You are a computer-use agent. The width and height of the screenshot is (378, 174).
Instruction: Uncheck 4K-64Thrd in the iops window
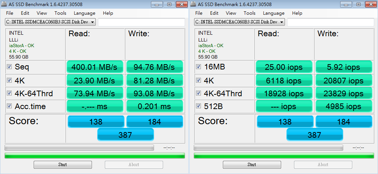pos(199,93)
